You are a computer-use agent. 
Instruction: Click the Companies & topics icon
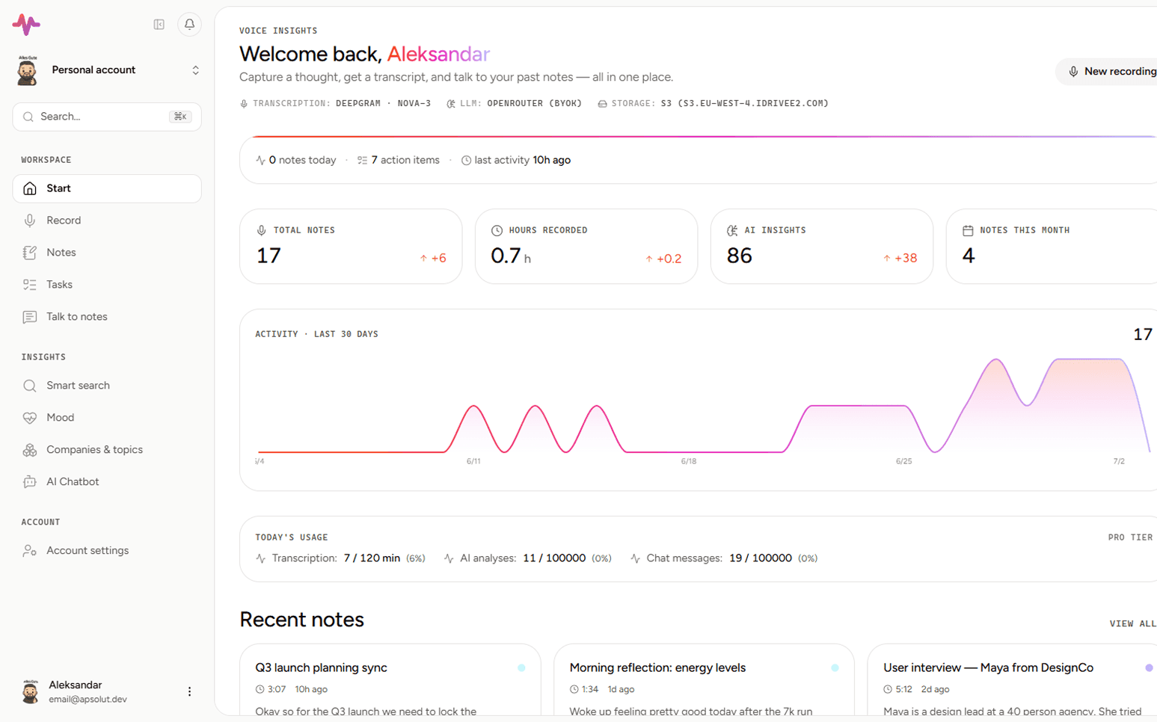[x=30, y=450]
